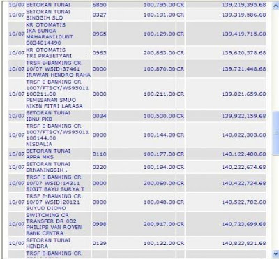
Task: Click the SUYUD DIONO transaction row
Action: (137, 202)
